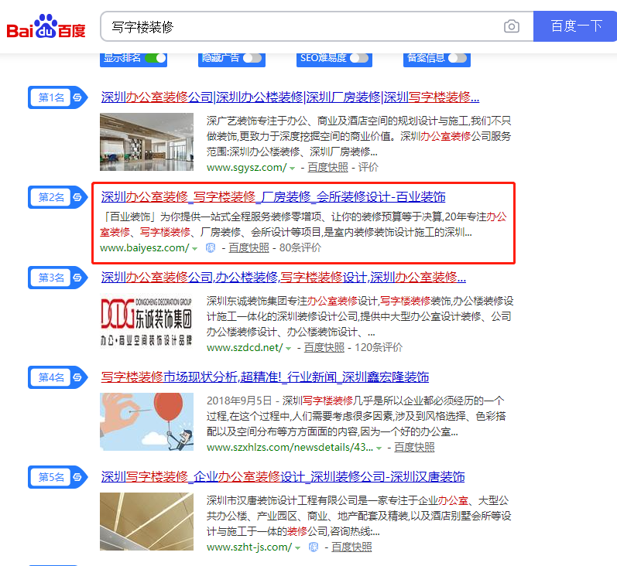
Task: Toggle the SEO难易度 switch
Action: pyautogui.click(x=359, y=58)
